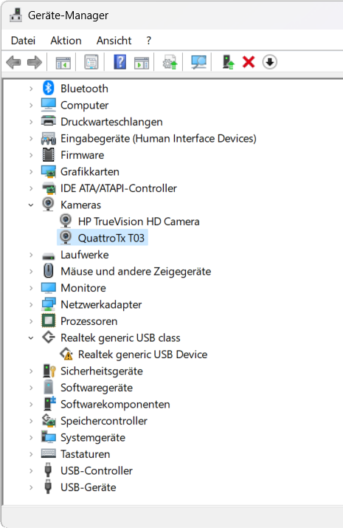Click the black down-arrow disable device icon
The height and width of the screenshot is (528, 343).
click(x=270, y=62)
